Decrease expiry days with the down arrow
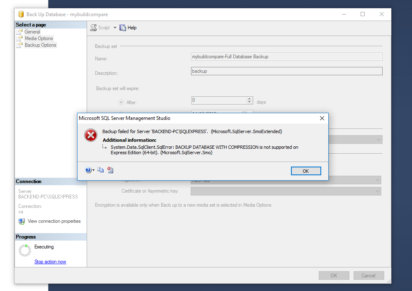 pos(250,102)
